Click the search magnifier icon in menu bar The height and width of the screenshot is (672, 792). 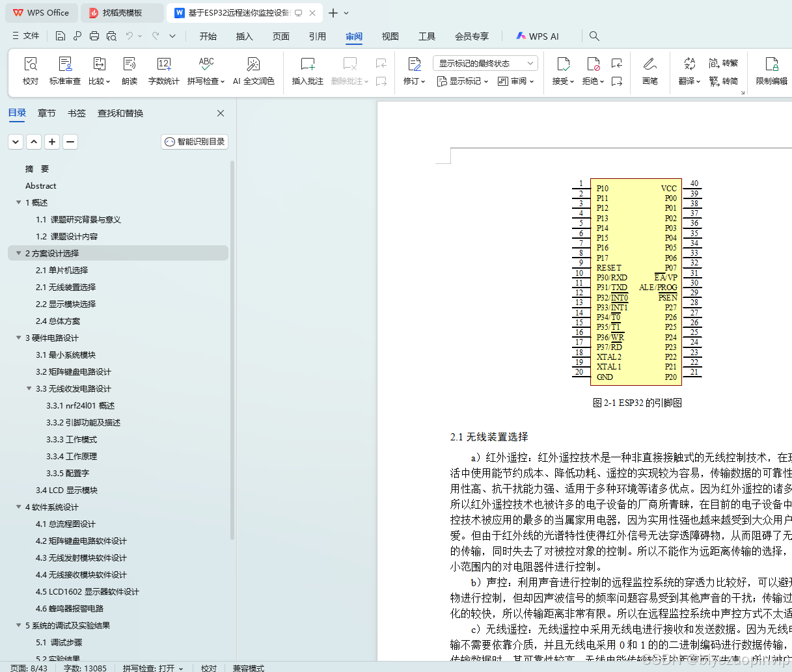(x=594, y=36)
